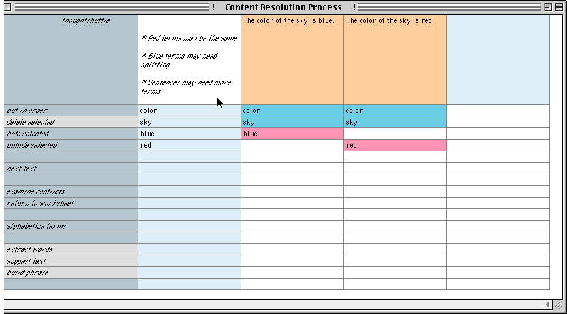The image size is (567, 314).
Task: Click the "The color of the sky is red." header cell
Action: 395,59
